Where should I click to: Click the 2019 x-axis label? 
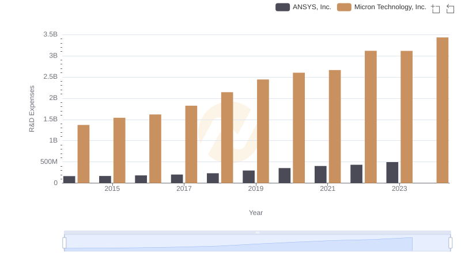(x=255, y=189)
